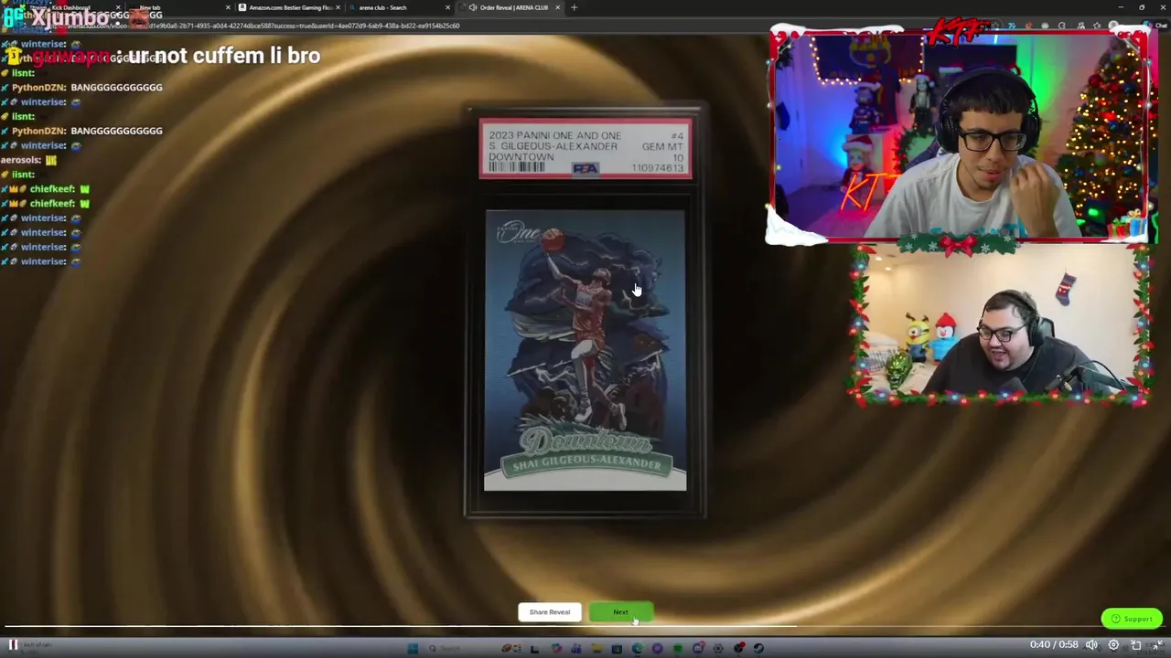Image resolution: width=1171 pixels, height=658 pixels.
Task: Open the Windows Start button in taskbar
Action: [x=413, y=648]
